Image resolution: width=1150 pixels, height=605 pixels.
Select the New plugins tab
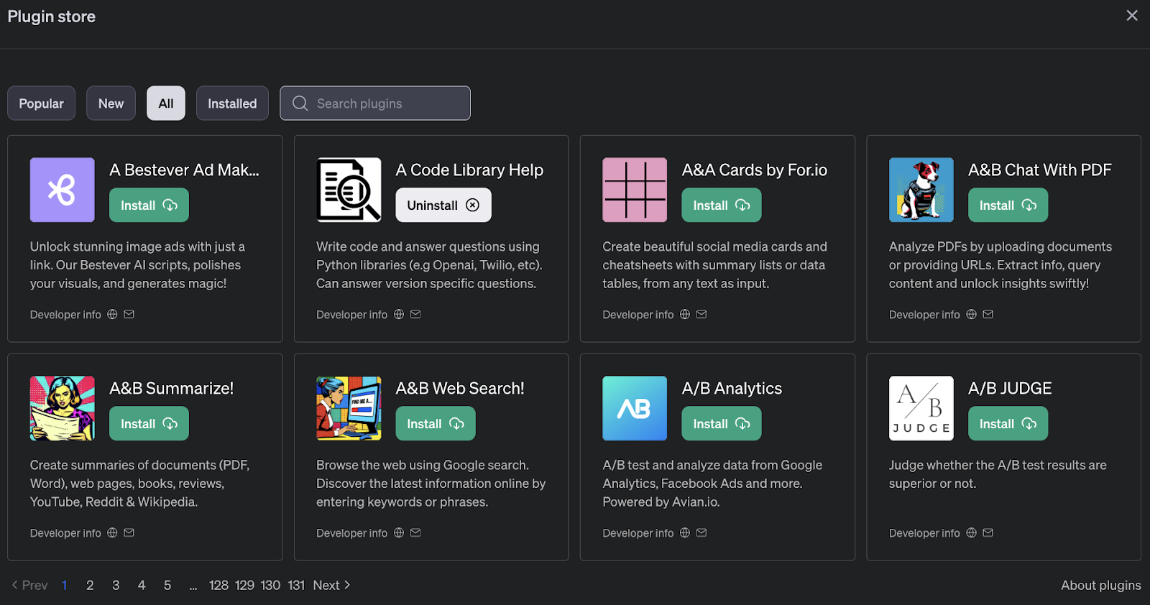pyautogui.click(x=111, y=103)
